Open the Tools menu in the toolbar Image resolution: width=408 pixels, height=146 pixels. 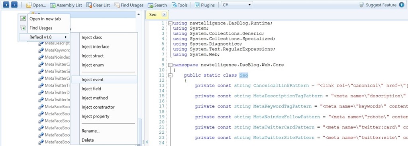[x=179, y=5]
